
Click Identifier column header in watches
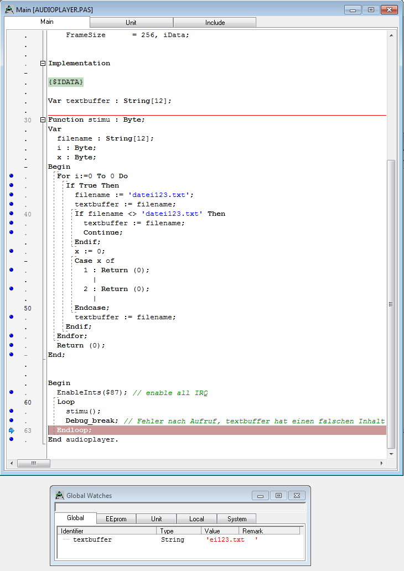point(107,531)
